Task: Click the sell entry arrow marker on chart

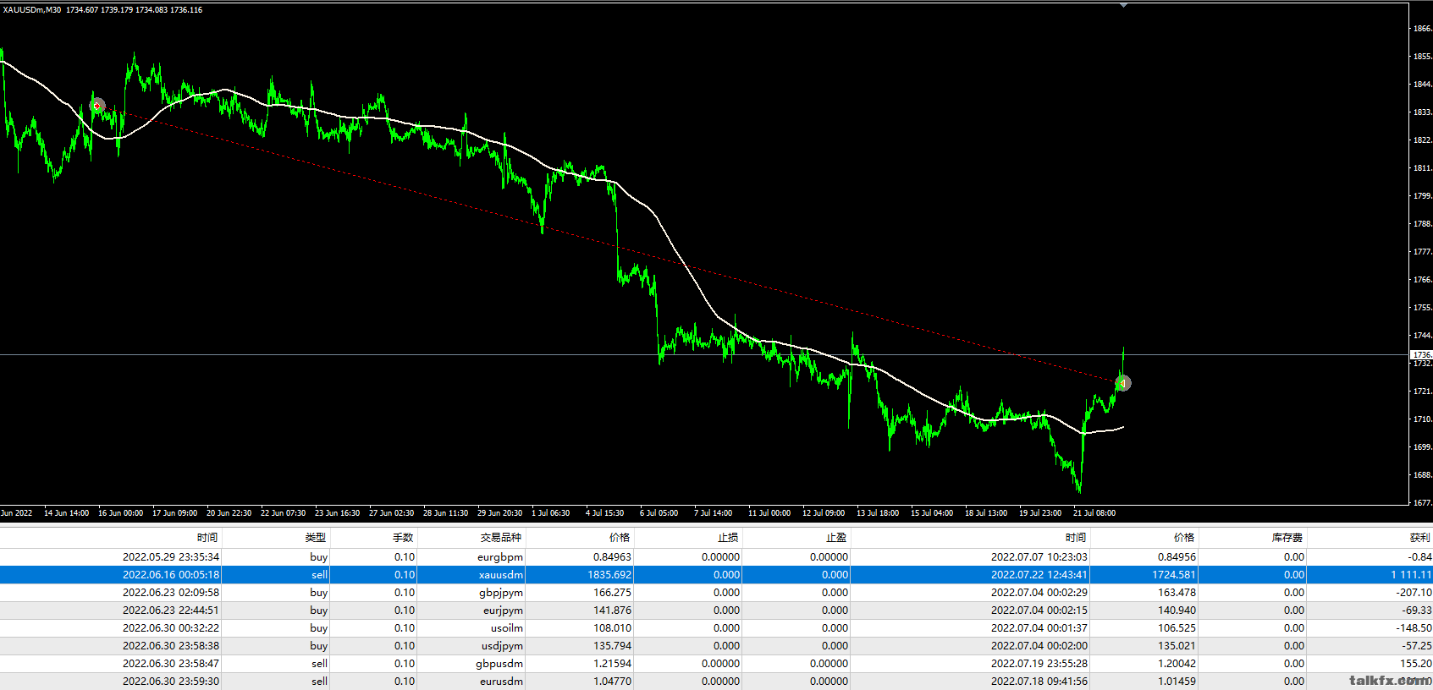Action: coord(98,106)
